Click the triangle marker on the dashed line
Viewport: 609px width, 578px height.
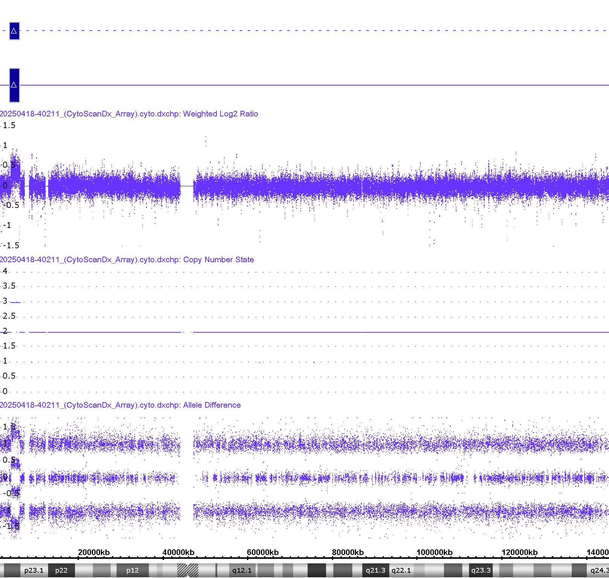click(x=14, y=31)
